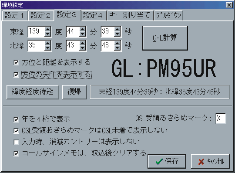Increase the 北緯 seconds (秒) value
Image resolution: width=235 pixels, height=173 pixels.
117,43
